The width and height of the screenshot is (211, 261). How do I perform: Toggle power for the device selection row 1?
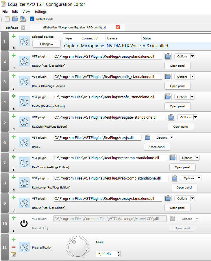point(24,41)
